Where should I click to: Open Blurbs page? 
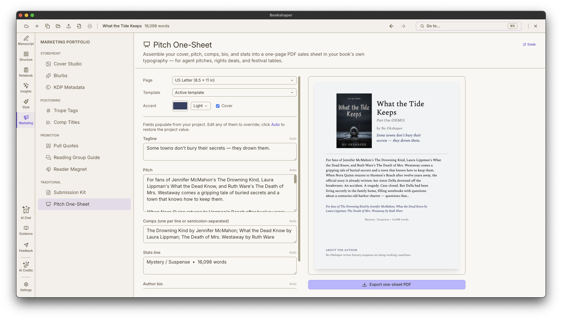tap(84, 76)
